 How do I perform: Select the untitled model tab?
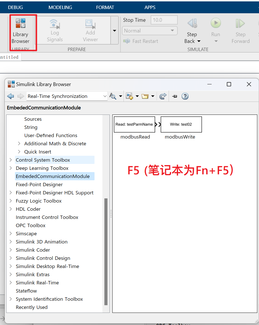point(10,57)
